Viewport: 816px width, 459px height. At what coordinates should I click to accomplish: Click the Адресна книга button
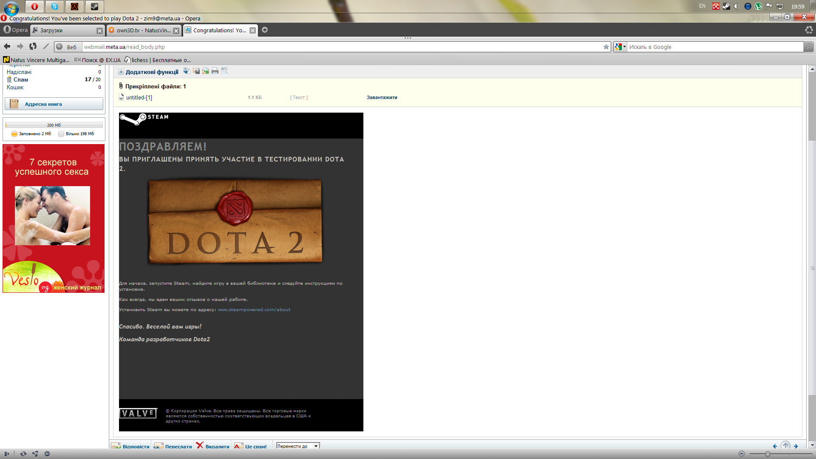[54, 104]
